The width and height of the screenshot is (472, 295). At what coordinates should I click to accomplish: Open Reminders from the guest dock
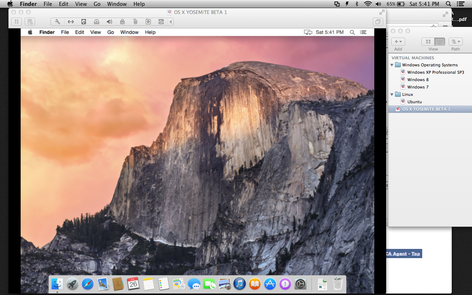coord(163,284)
